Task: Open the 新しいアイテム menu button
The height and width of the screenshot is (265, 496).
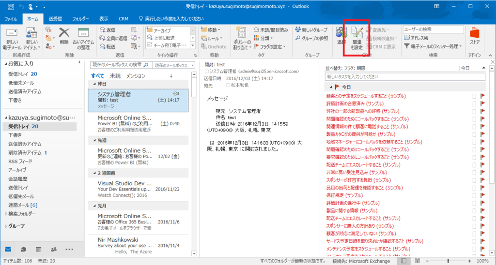Action: click(x=32, y=39)
